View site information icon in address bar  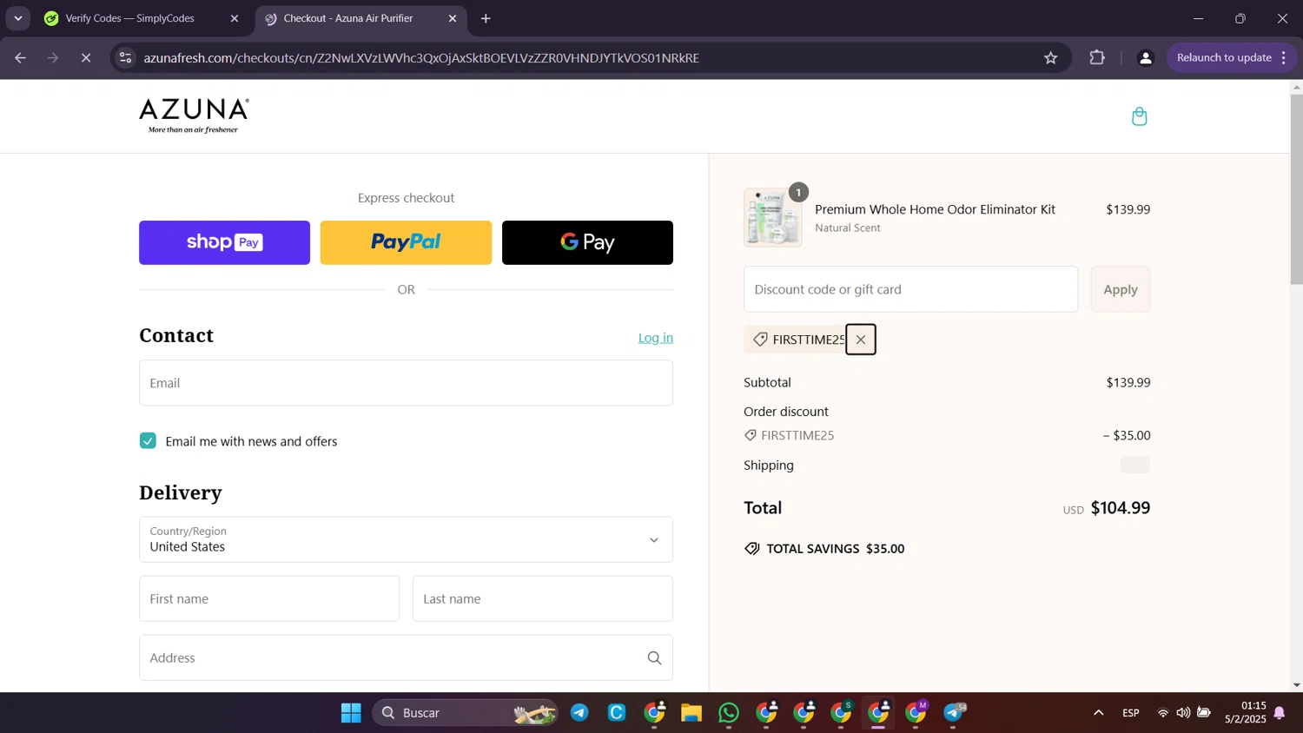[126, 58]
